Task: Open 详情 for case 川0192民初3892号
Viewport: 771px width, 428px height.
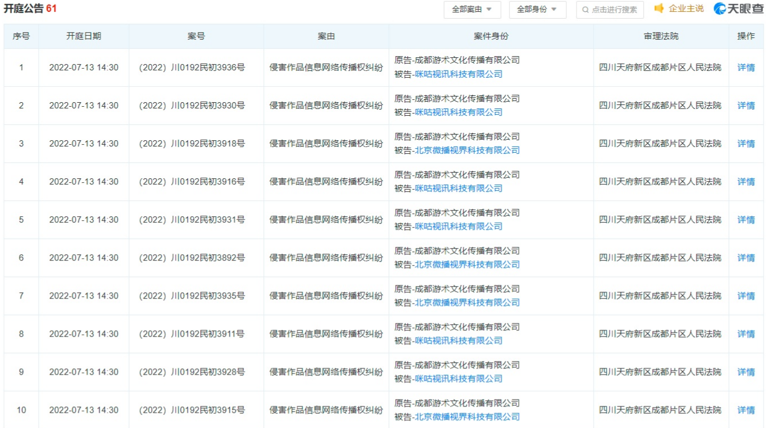Action: [x=745, y=258]
